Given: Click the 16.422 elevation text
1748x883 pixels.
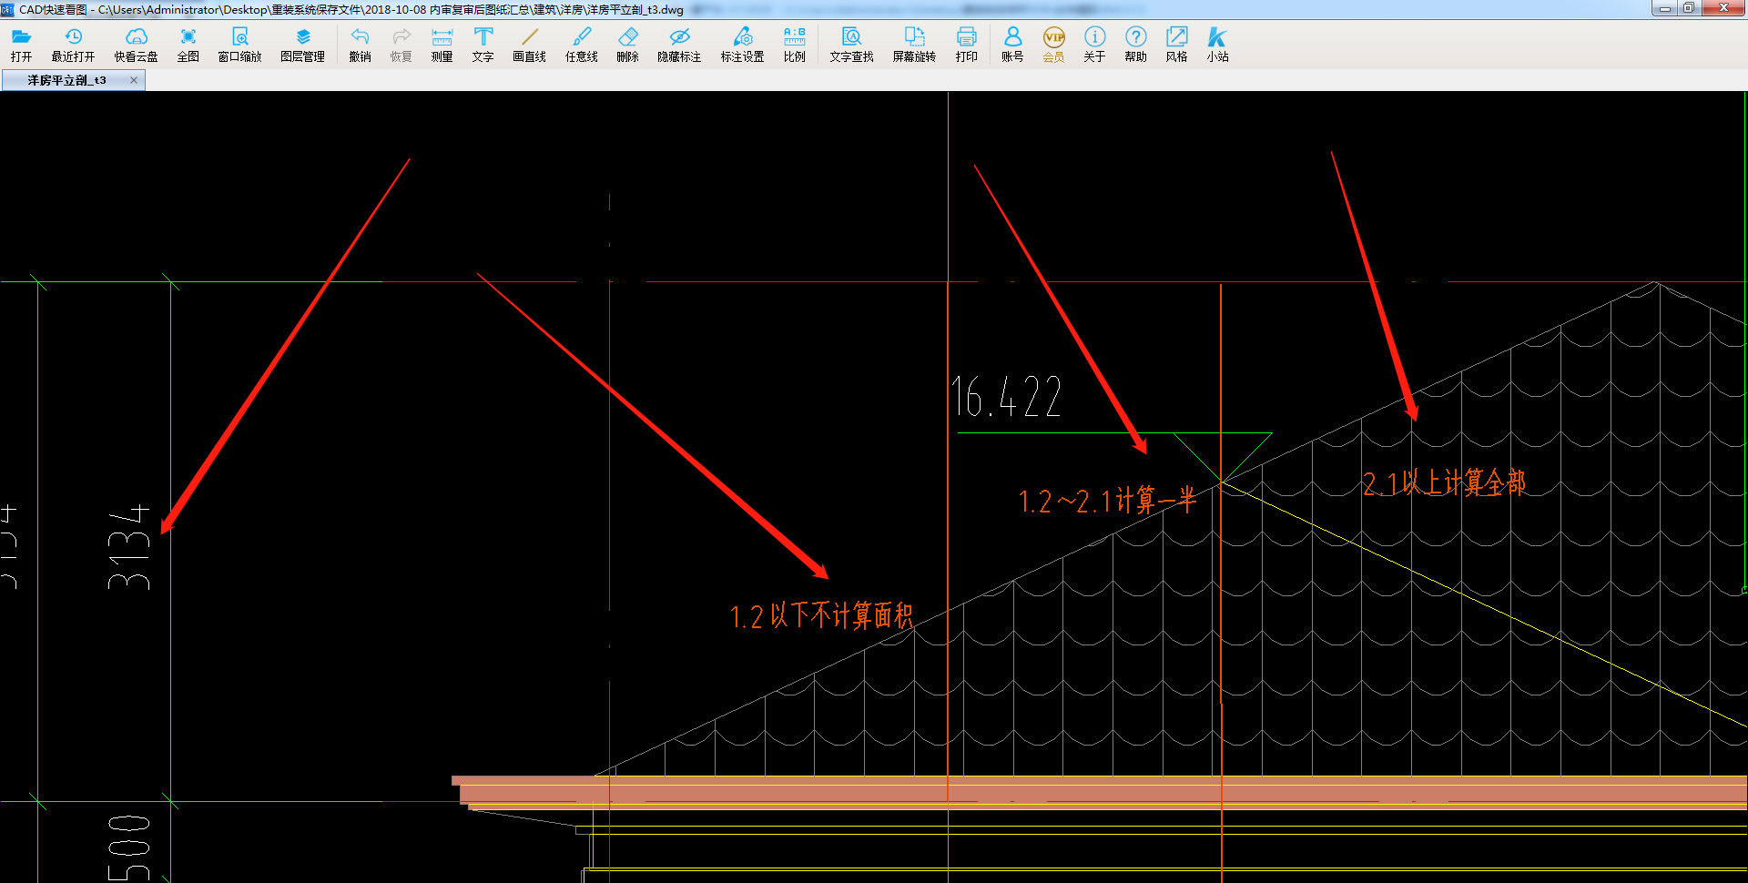Looking at the screenshot, I should click(x=1007, y=397).
